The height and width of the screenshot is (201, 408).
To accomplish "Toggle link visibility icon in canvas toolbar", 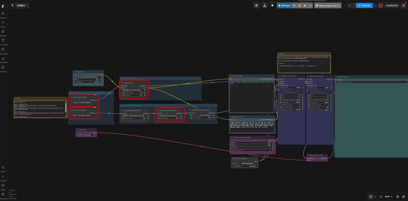I will pyautogui.click(x=403, y=197).
